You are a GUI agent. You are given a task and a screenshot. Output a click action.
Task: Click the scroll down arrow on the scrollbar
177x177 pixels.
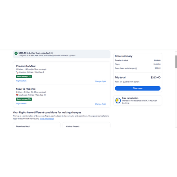pos(176,127)
